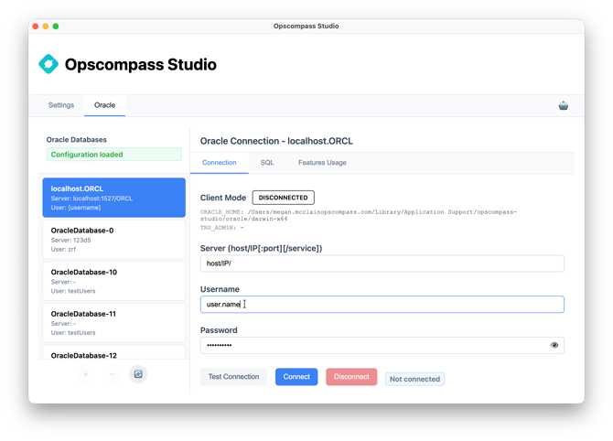This screenshot has height=441, width=613.
Task: Click the minus icon to remove database
Action: click(x=112, y=374)
